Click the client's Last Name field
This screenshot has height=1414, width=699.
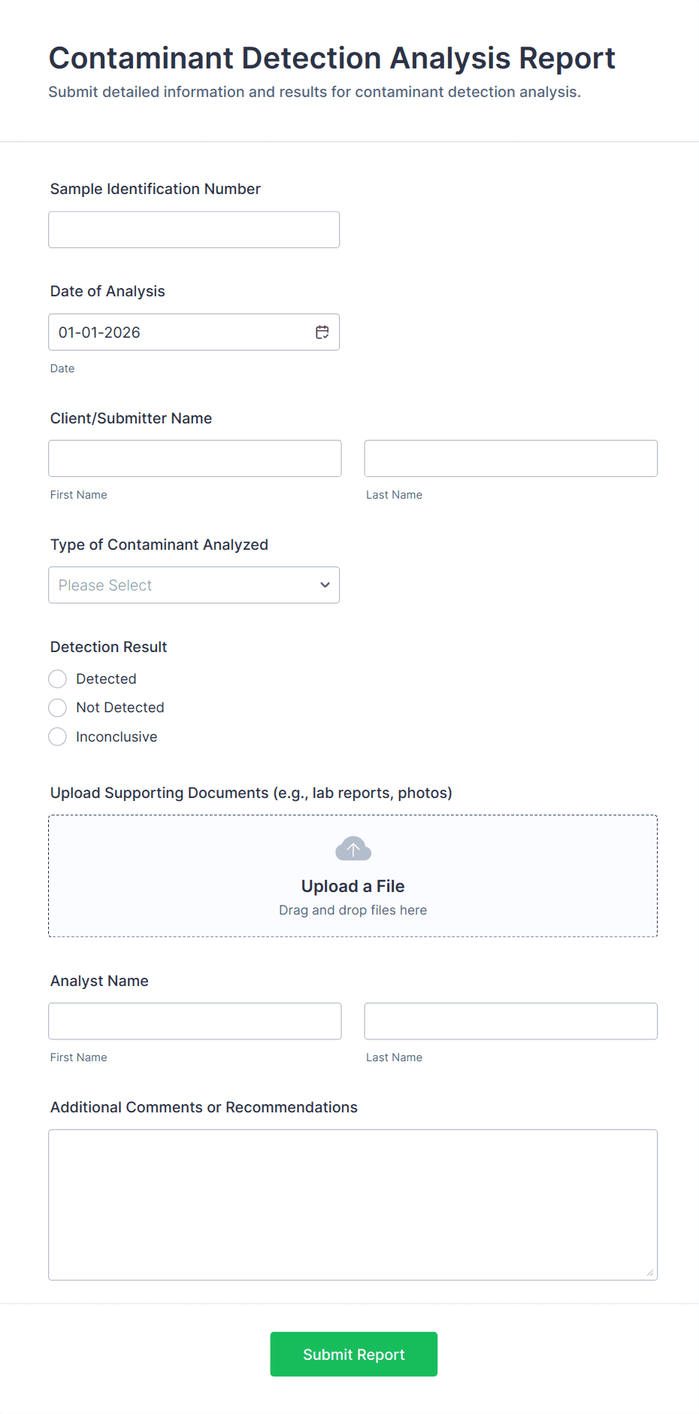(510, 459)
